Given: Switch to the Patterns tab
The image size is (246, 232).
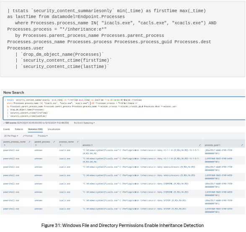Looking at the screenshot, I should [x=19, y=129].
